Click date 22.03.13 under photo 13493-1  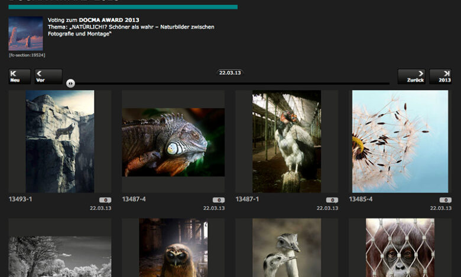(100, 208)
